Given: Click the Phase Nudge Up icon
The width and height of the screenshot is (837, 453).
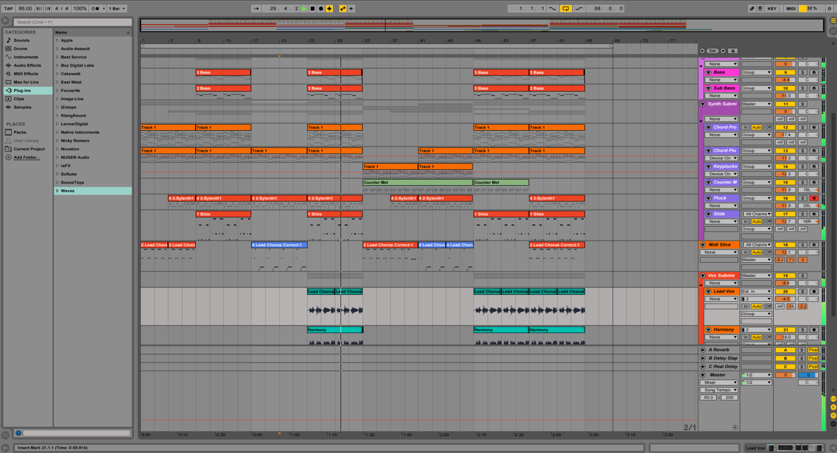Looking at the screenshot, I should click(x=48, y=8).
